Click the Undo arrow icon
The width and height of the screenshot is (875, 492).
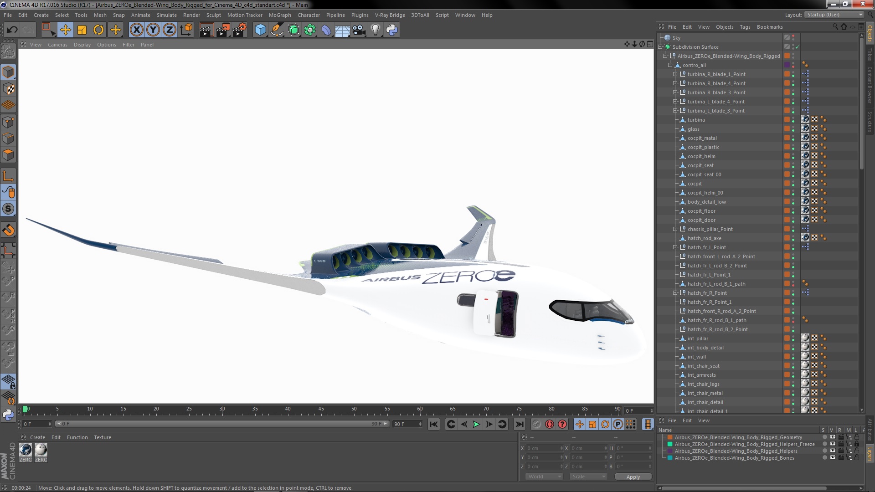tap(12, 30)
